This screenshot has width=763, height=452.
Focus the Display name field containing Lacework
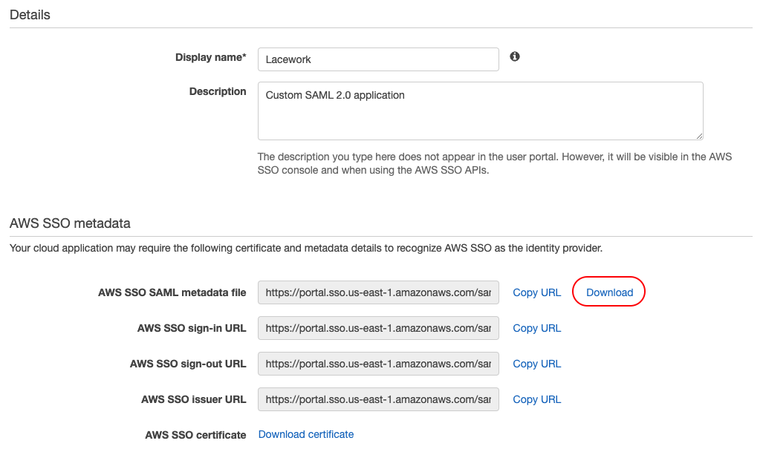(377, 59)
